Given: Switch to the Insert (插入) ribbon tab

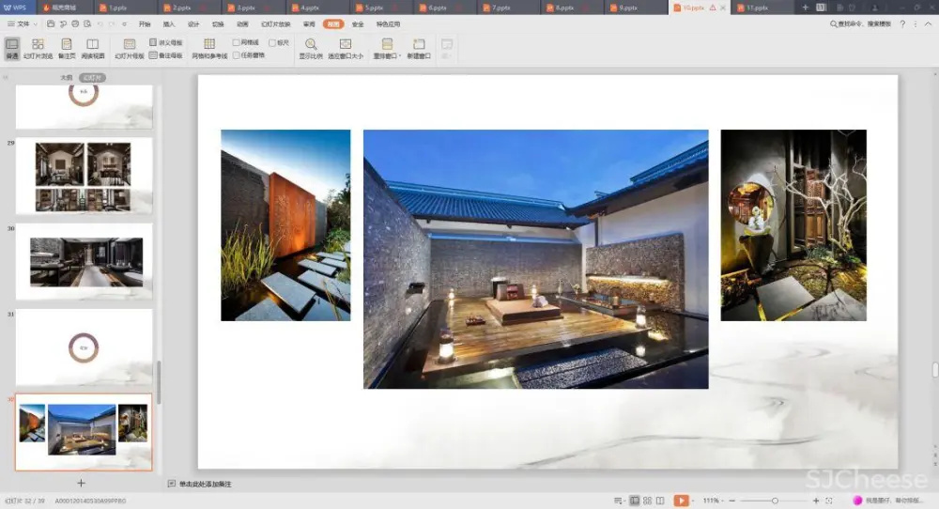Looking at the screenshot, I should click(169, 23).
